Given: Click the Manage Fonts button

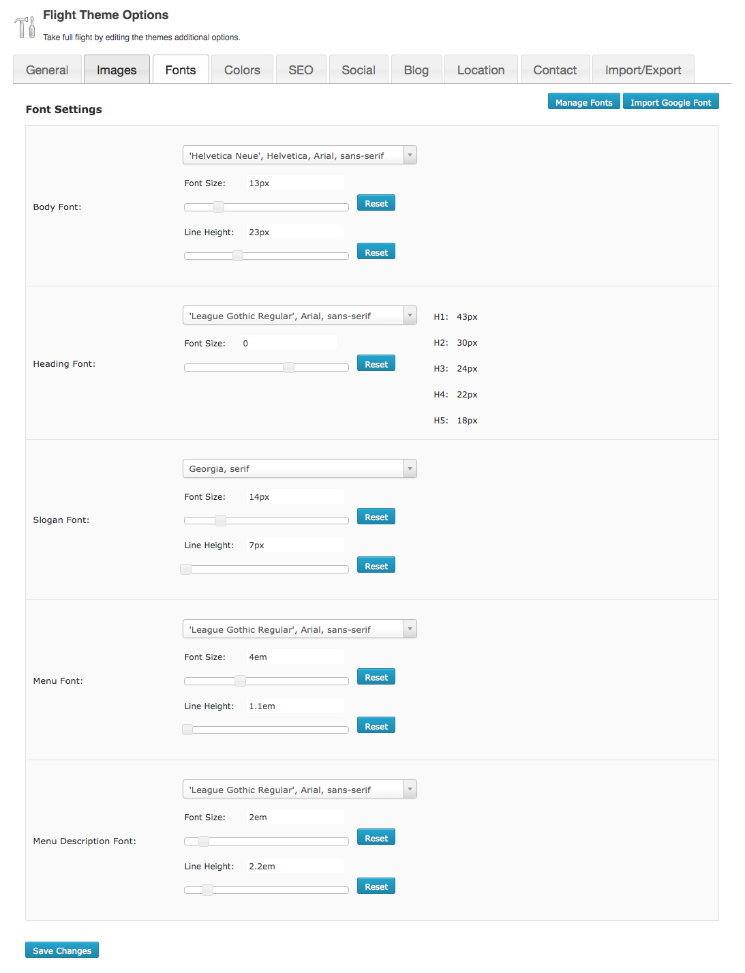Looking at the screenshot, I should (x=583, y=102).
